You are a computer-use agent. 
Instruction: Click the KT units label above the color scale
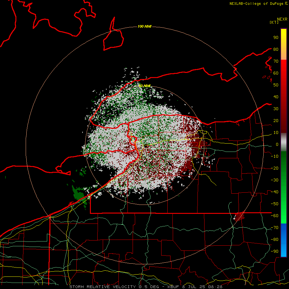[x=274, y=22]
